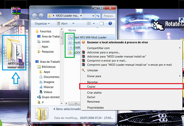Click the navigation pane vertical scrollbar thumb
184x126 pixels.
point(62,38)
